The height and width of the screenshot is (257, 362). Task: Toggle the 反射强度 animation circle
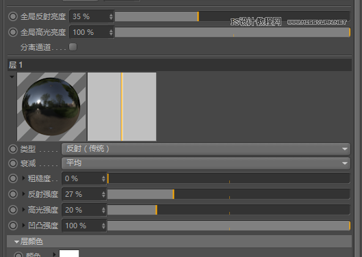13,194
